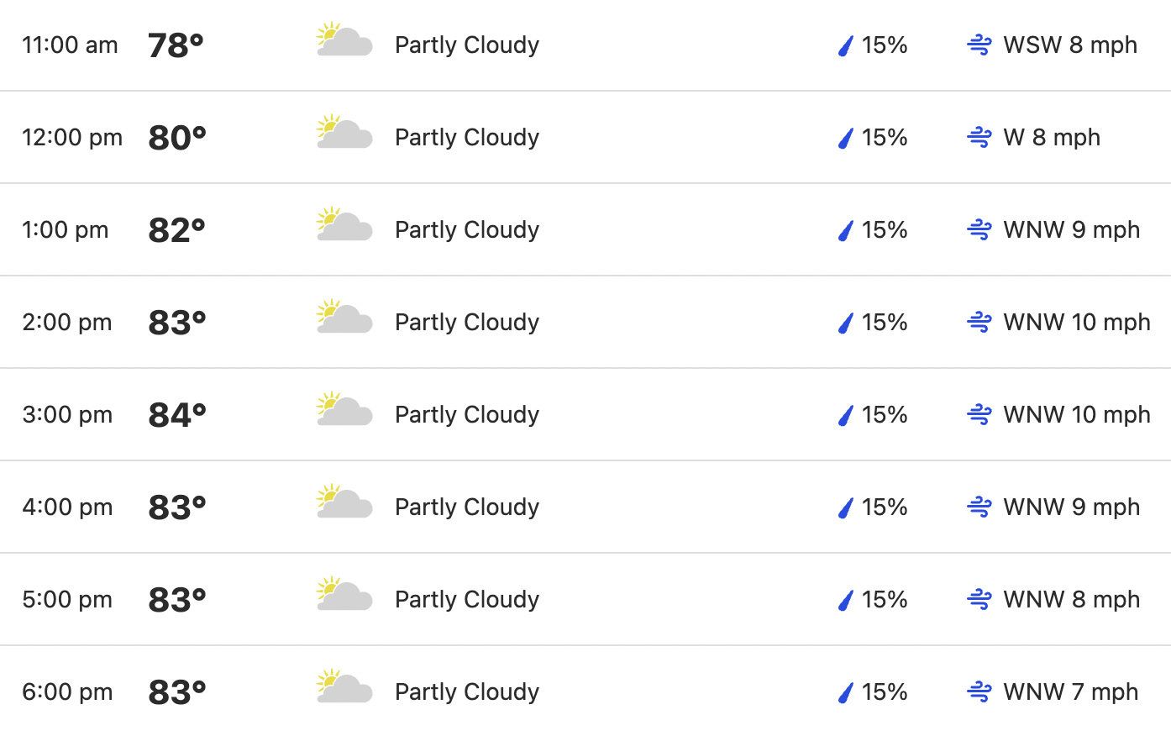Click the raindrop icon in the 5:00 pm row
Image resolution: width=1171 pixels, height=736 pixels.
pyautogui.click(x=846, y=600)
